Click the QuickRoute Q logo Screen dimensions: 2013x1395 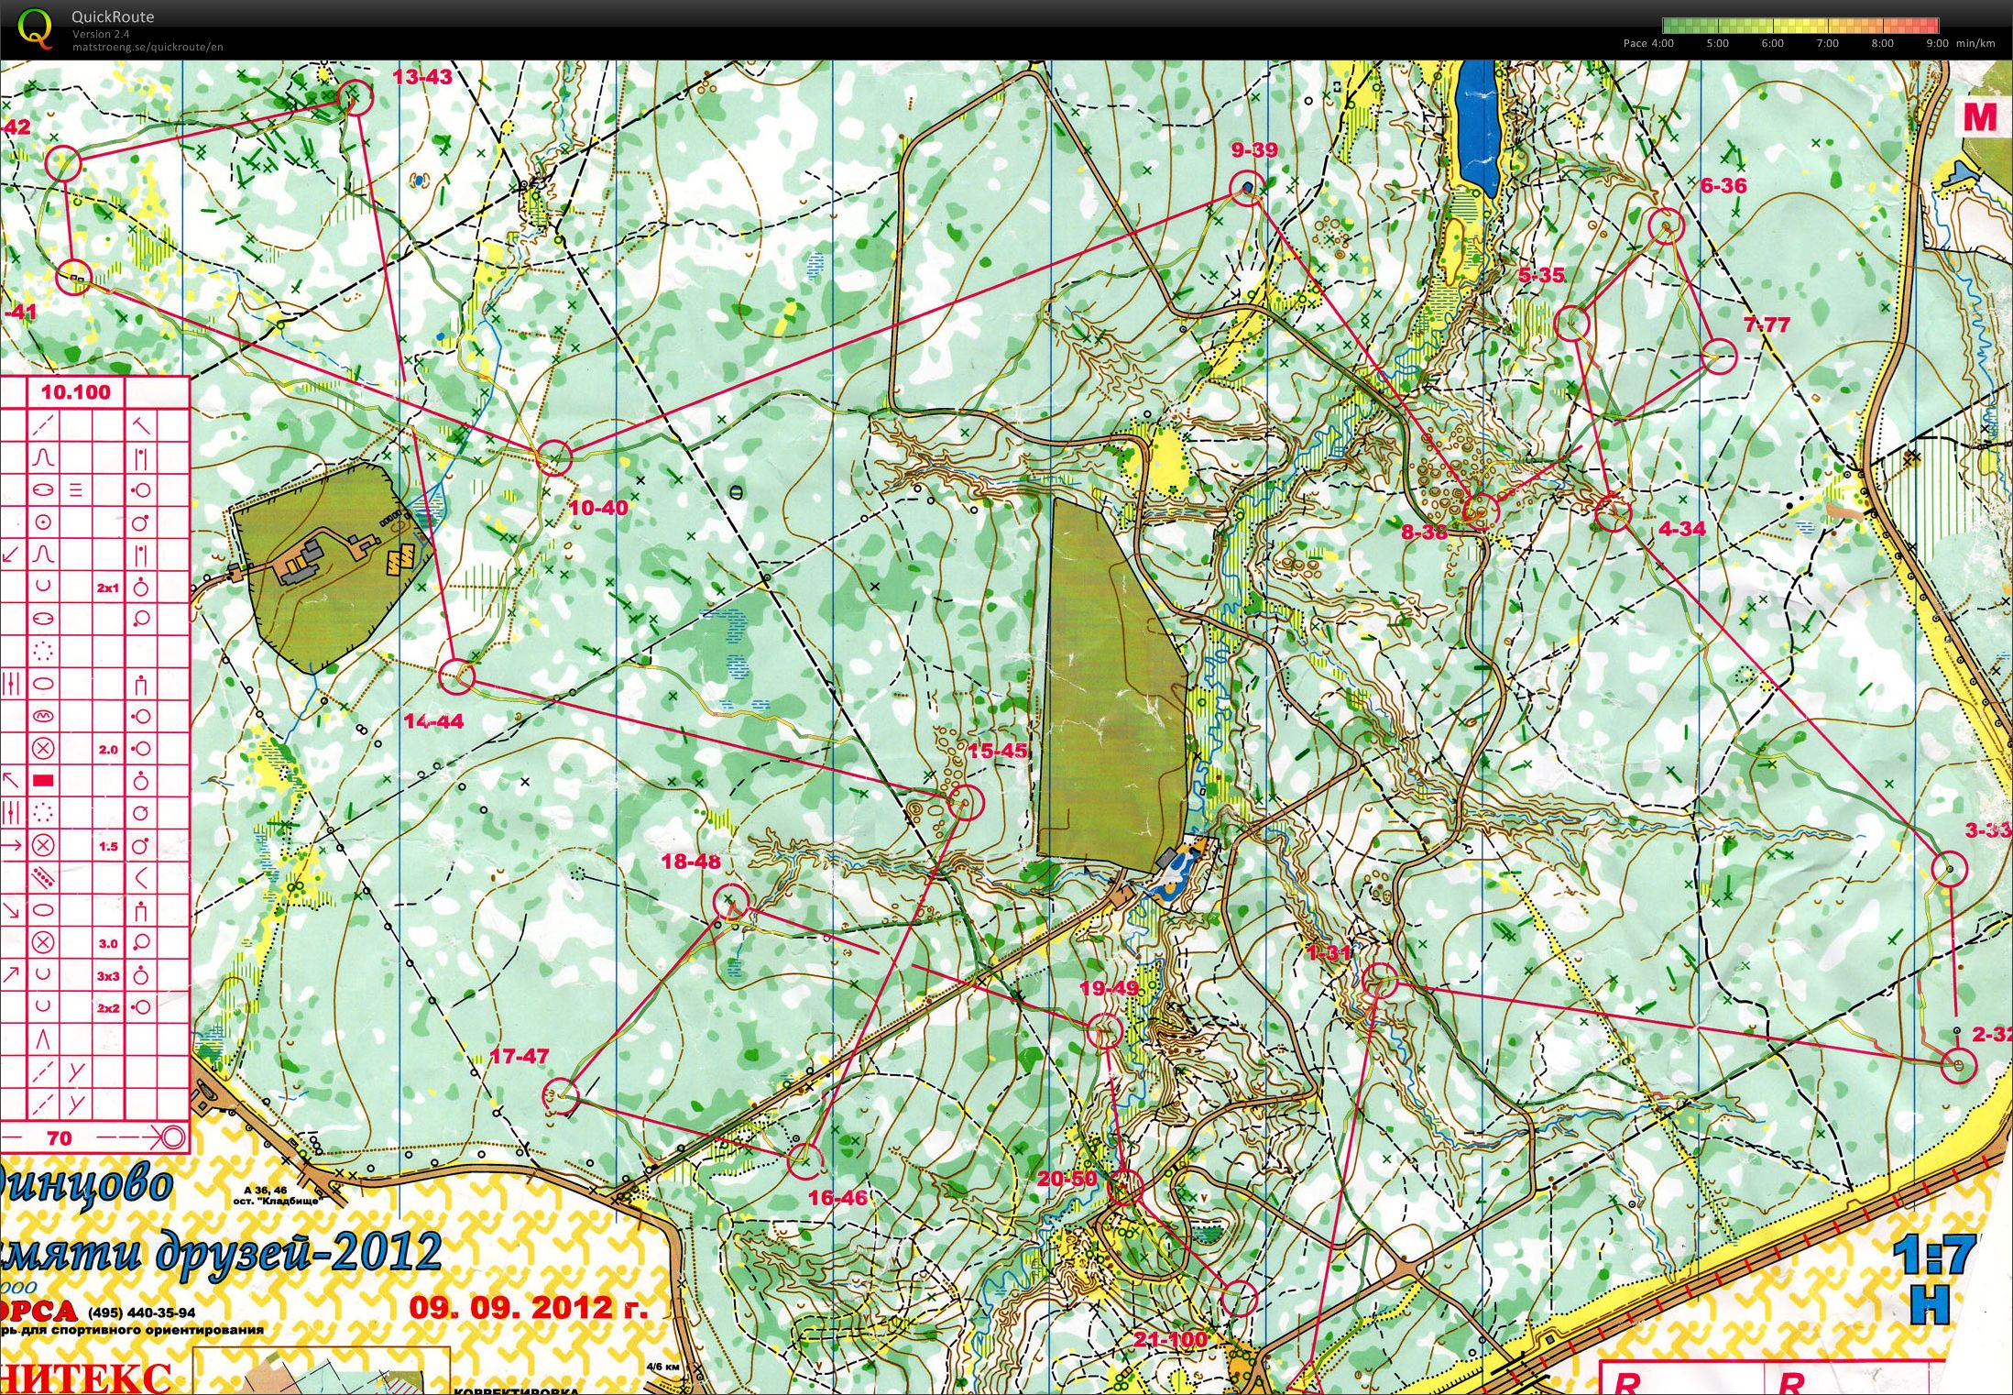[x=35, y=27]
